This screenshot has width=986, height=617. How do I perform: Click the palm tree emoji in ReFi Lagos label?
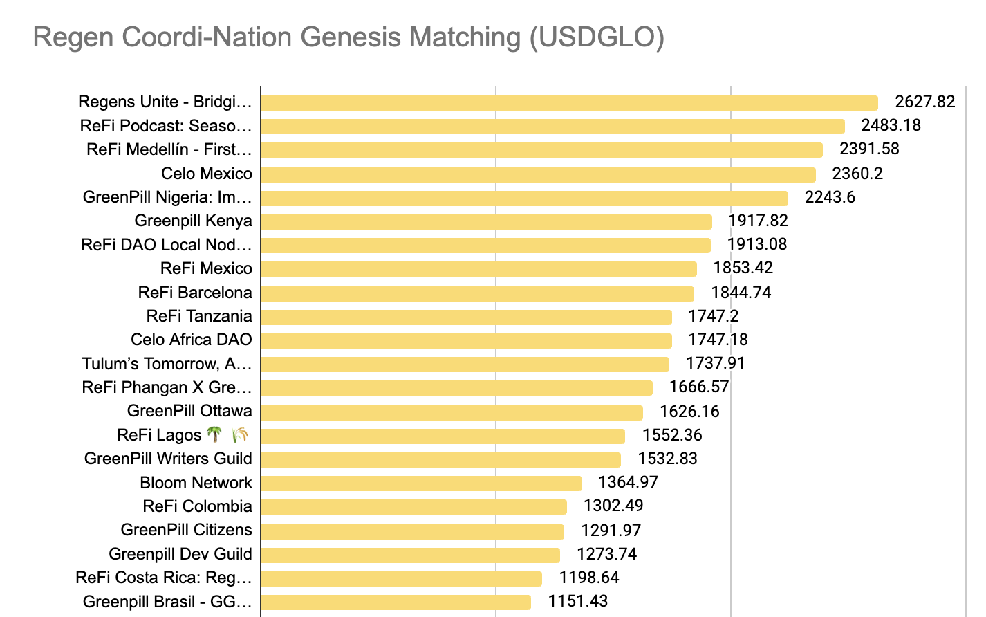[x=215, y=435]
